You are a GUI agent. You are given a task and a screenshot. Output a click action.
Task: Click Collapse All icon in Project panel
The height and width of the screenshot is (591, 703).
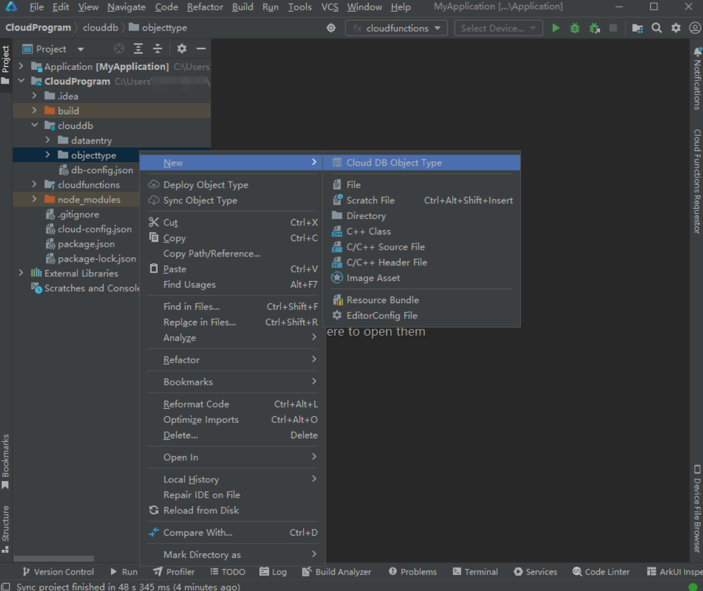click(158, 49)
